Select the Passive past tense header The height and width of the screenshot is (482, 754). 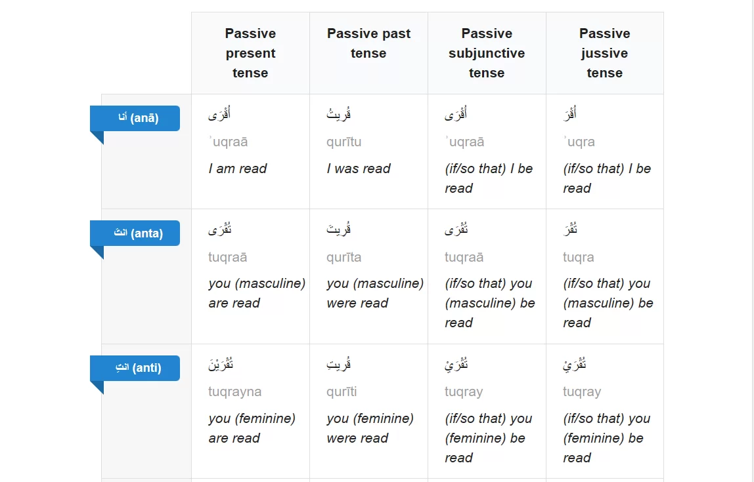pyautogui.click(x=369, y=53)
